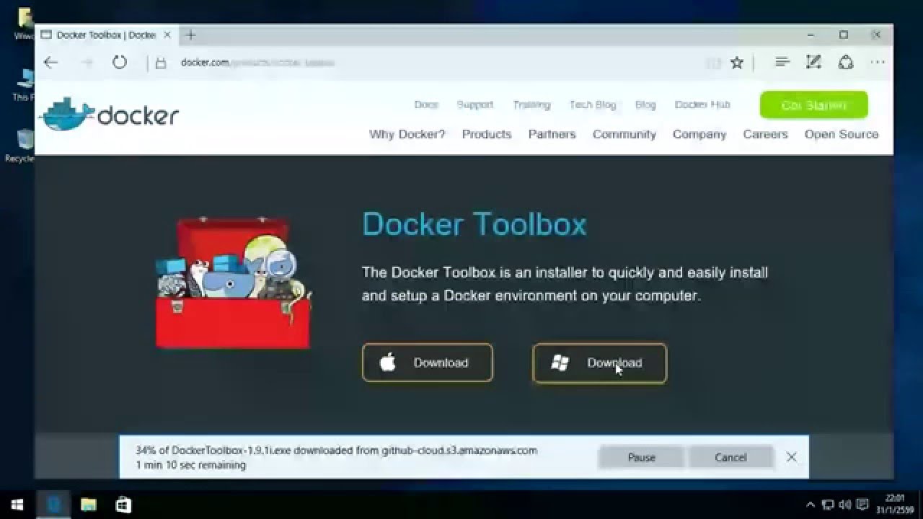Screen dimensions: 923x519
Task: Open Edge from the taskbar
Action: point(53,505)
